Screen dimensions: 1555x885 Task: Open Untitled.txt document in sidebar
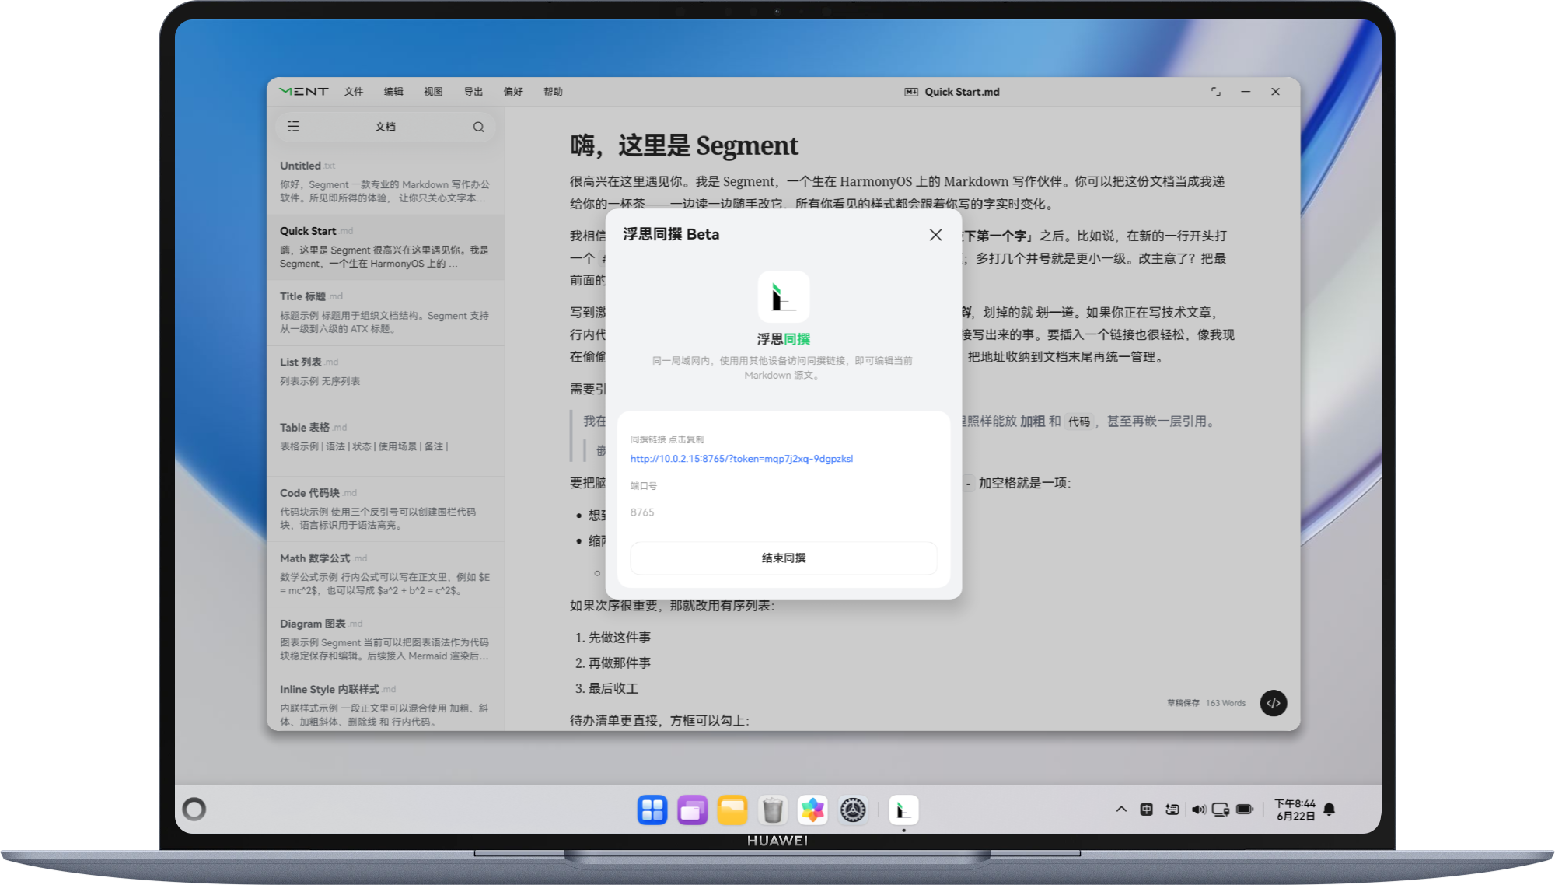click(386, 181)
